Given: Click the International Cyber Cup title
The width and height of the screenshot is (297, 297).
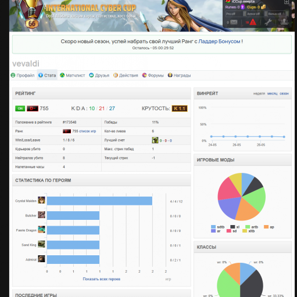Looking at the screenshot, I should coord(91,8).
